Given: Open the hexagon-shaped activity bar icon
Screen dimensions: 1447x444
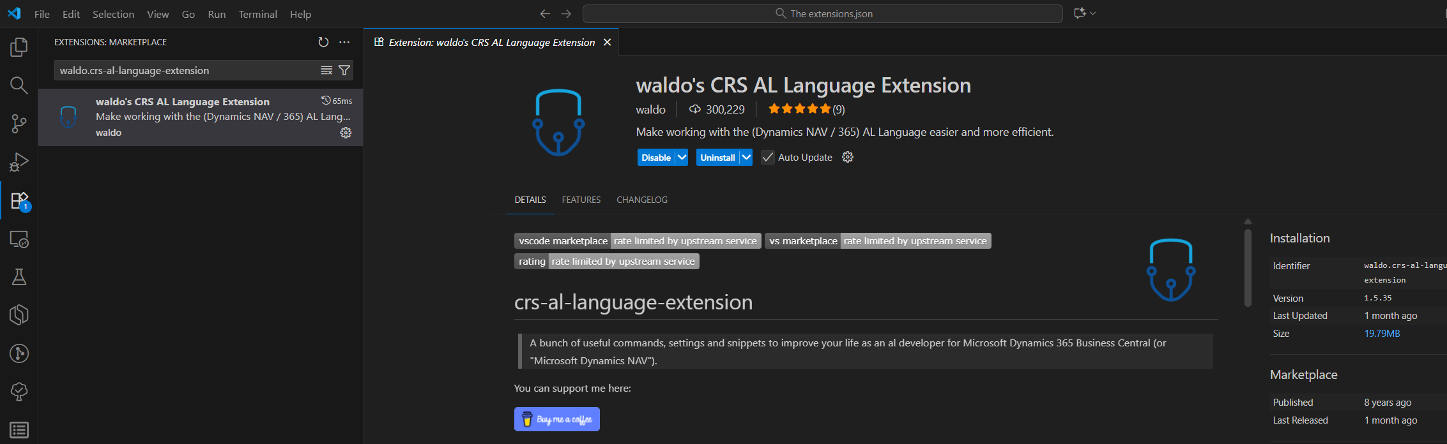Looking at the screenshot, I should click(19, 315).
